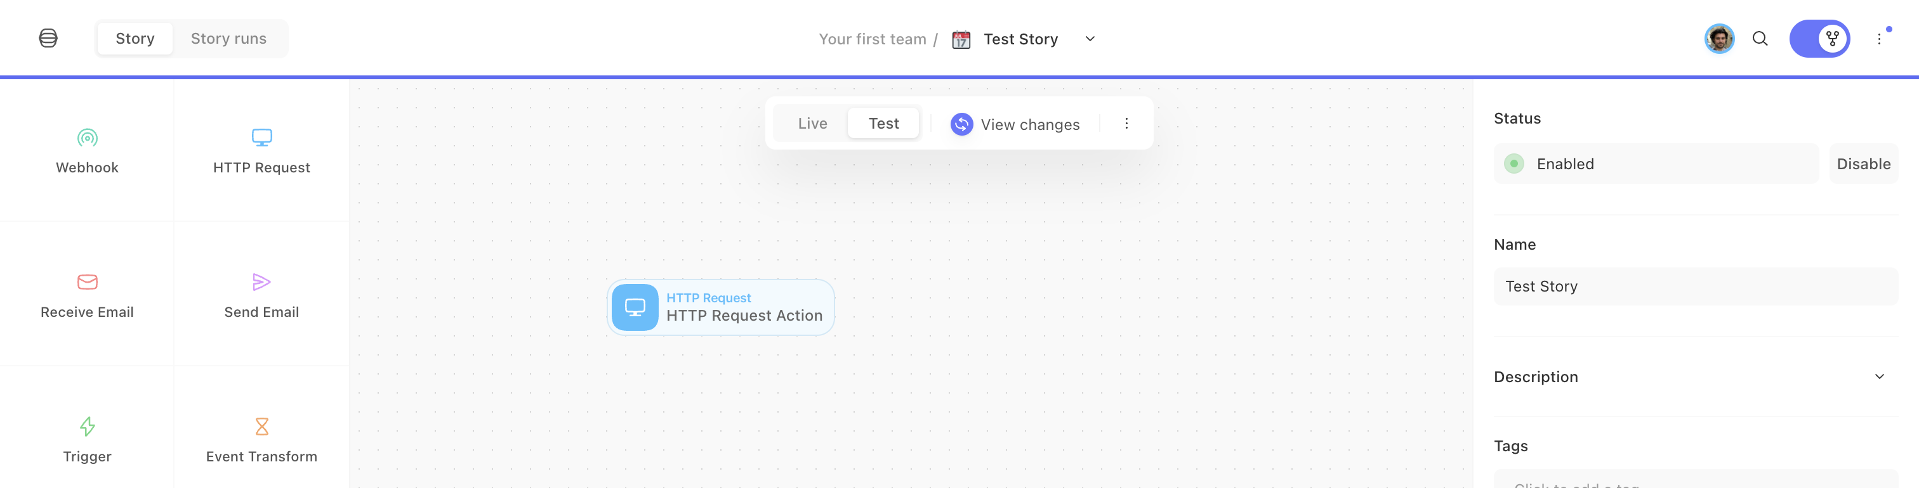Switch to the Story runs tab
This screenshot has height=488, width=1919.
[x=228, y=39]
